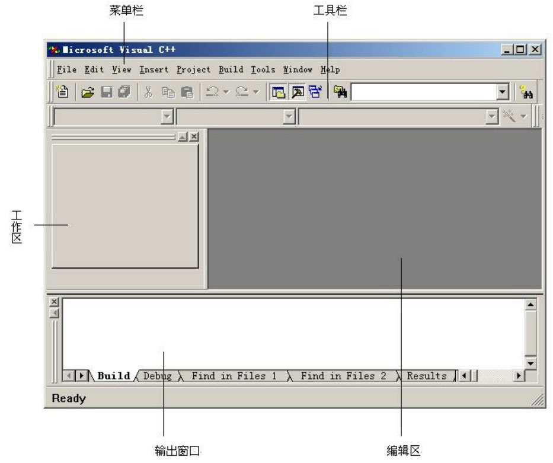Expand the first WizardBar class dropdown
This screenshot has width=553, height=463.
pos(167,116)
